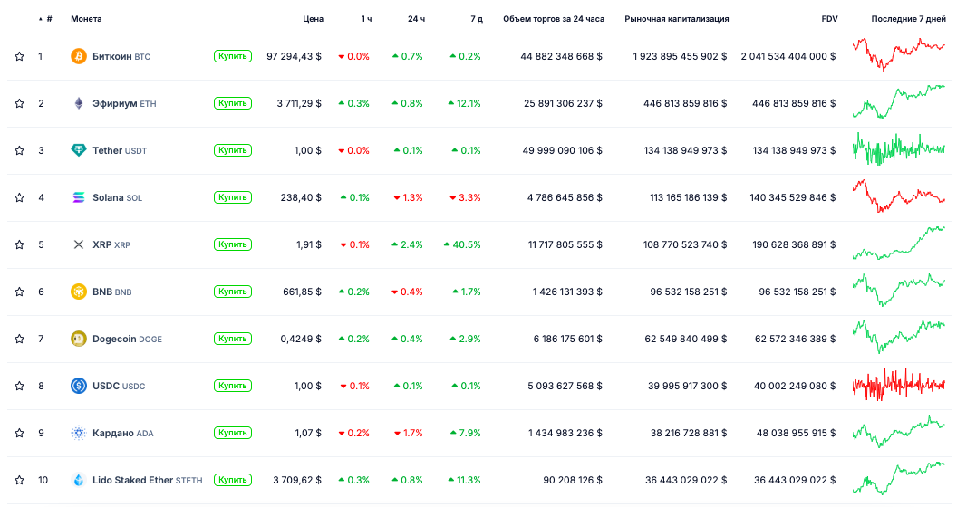Click the Bitcoin coin logo icon
Screen dimensions: 957x507
point(79,56)
